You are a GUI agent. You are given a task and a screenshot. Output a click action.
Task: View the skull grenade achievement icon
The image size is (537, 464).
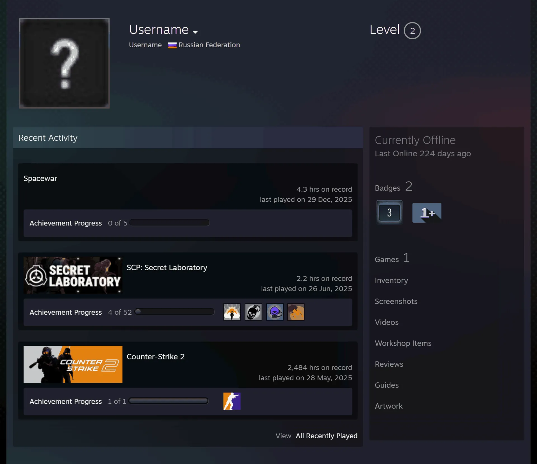point(253,312)
